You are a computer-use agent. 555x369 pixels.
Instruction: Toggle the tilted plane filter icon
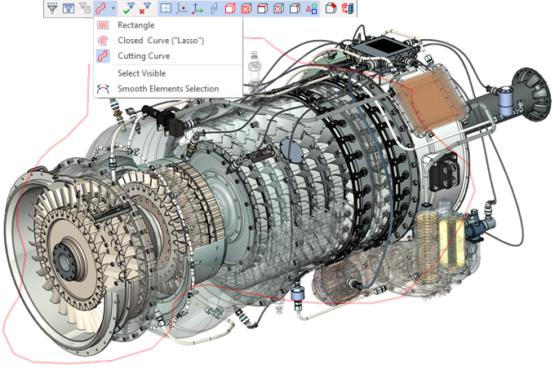[x=214, y=8]
